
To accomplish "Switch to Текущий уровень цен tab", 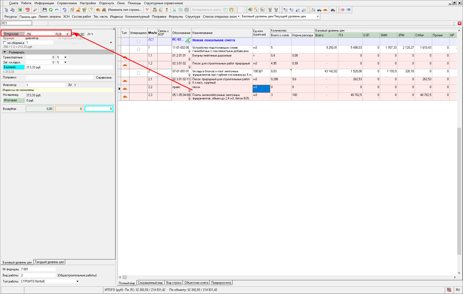I will click(49, 262).
